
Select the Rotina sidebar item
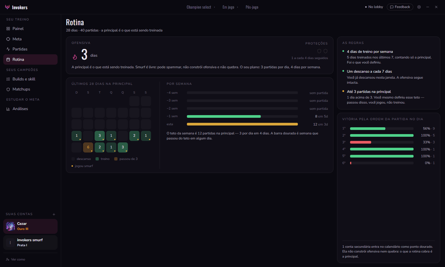[30, 59]
